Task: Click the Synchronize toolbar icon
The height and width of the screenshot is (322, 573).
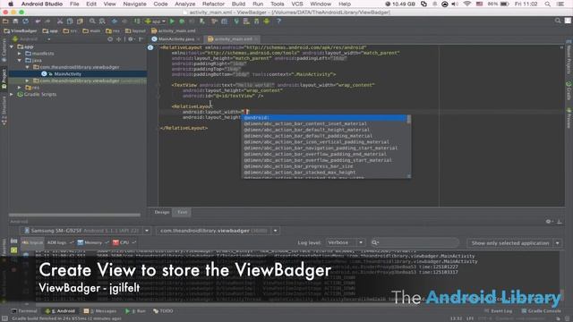Action: [x=25, y=21]
